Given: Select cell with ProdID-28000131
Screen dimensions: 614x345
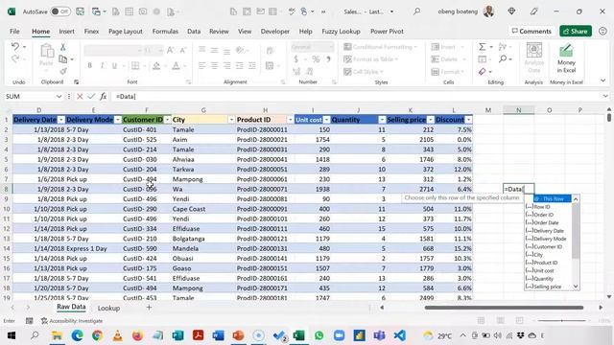Looking at the screenshot, I should (265, 248).
